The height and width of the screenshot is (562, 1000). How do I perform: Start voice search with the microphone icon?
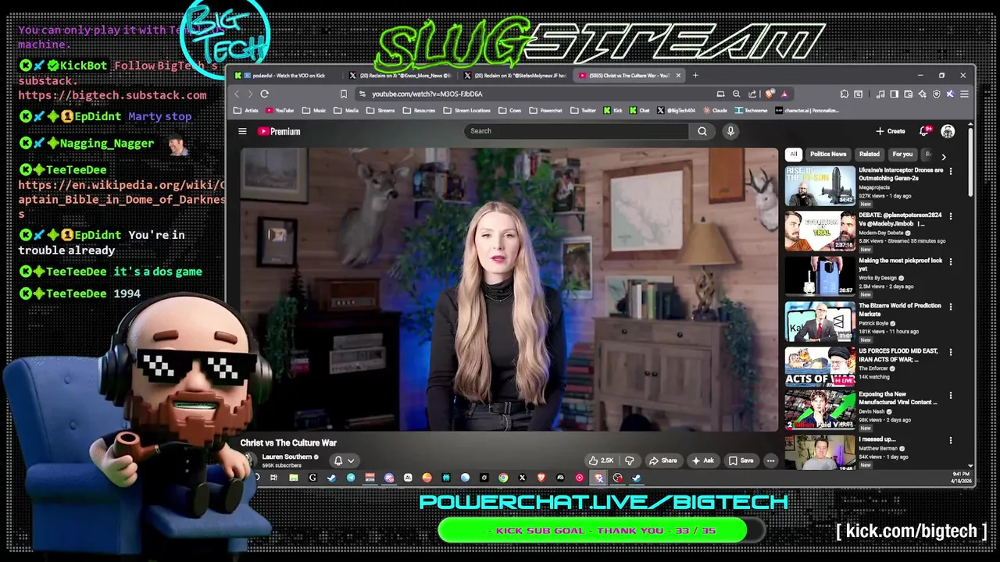[x=730, y=131]
